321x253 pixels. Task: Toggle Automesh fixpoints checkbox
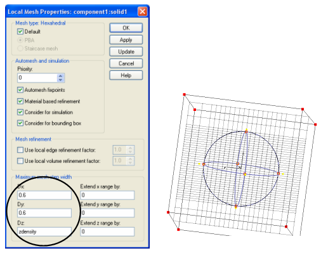tap(20, 90)
